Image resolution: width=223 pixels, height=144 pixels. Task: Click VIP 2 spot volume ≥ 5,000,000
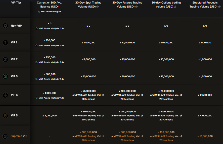click(x=88, y=59)
